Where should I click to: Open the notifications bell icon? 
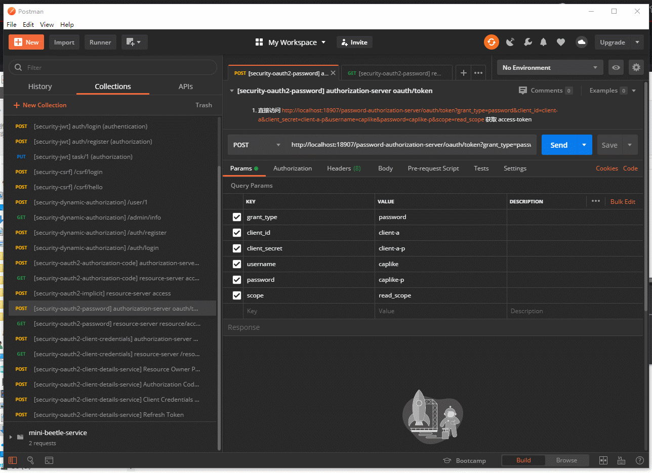tap(544, 42)
